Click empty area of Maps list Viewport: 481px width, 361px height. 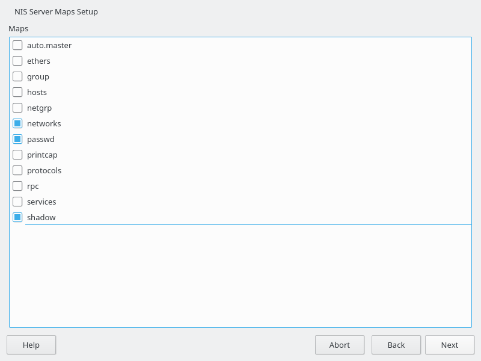[240, 277]
